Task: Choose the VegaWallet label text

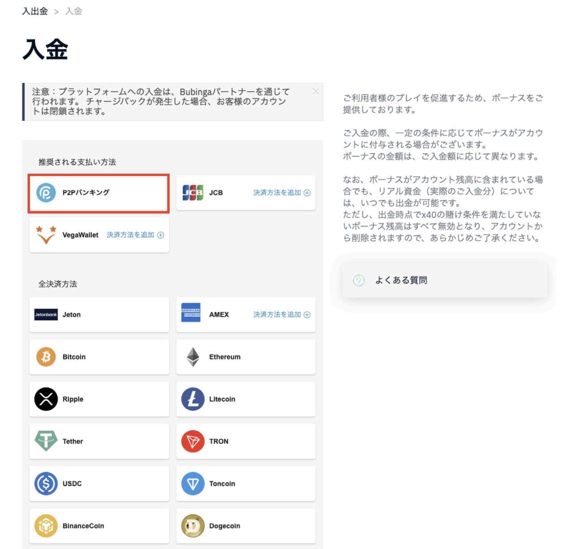Action: pyautogui.click(x=80, y=235)
